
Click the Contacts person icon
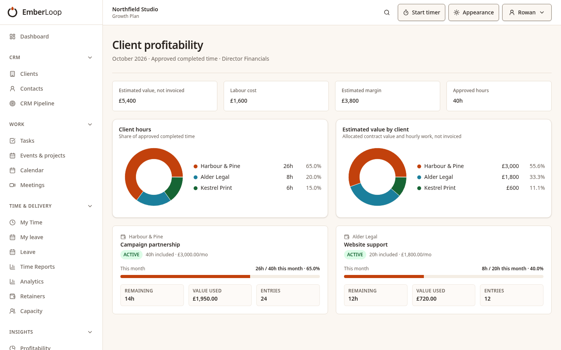point(12,89)
